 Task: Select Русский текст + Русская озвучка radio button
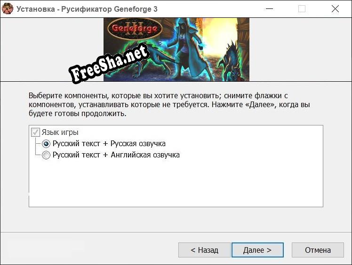(46, 144)
